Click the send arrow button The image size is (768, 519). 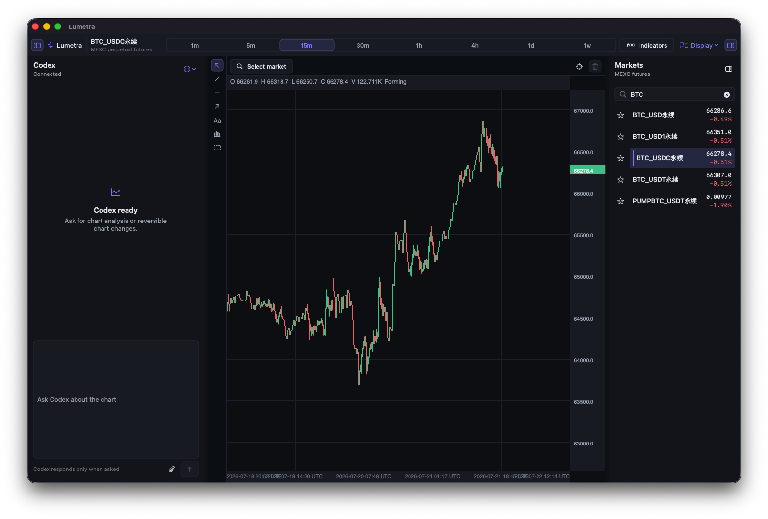point(190,469)
